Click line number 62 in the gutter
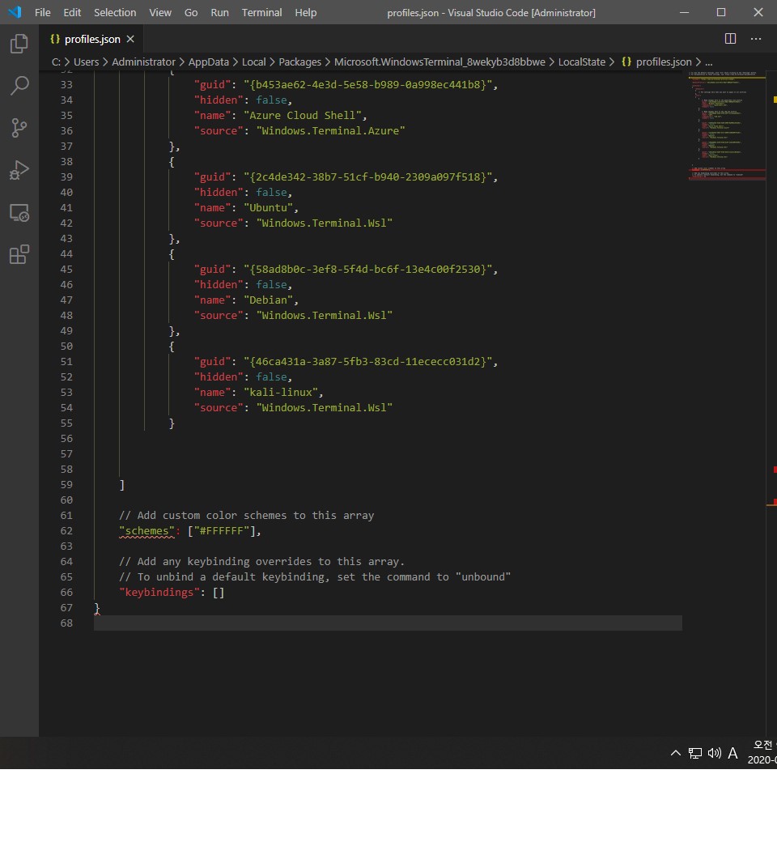This screenshot has width=777, height=842. tap(66, 530)
